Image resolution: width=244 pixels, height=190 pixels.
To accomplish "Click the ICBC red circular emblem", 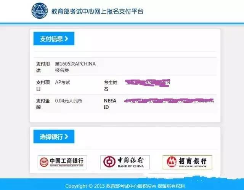I will coord(44,162).
